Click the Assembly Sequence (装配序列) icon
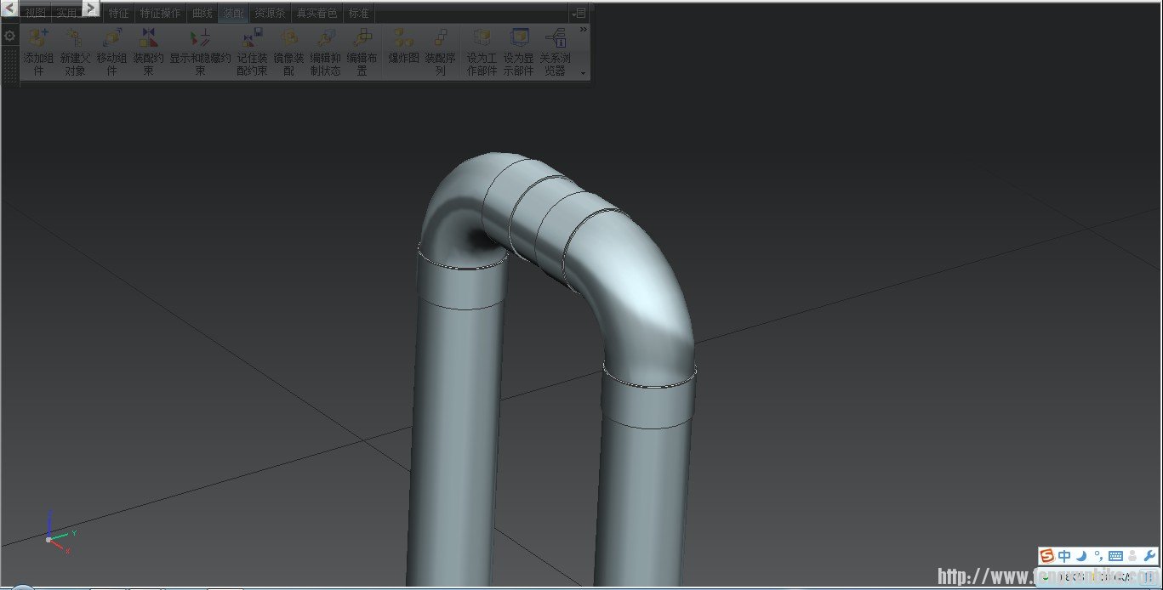This screenshot has width=1163, height=590. click(441, 39)
